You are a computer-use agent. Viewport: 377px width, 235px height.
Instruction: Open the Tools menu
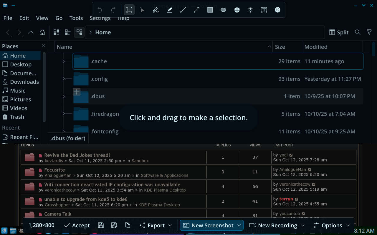(76, 18)
